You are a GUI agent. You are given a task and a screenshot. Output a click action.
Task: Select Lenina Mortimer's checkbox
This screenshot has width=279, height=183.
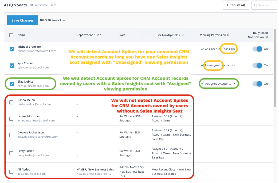(x=11, y=119)
